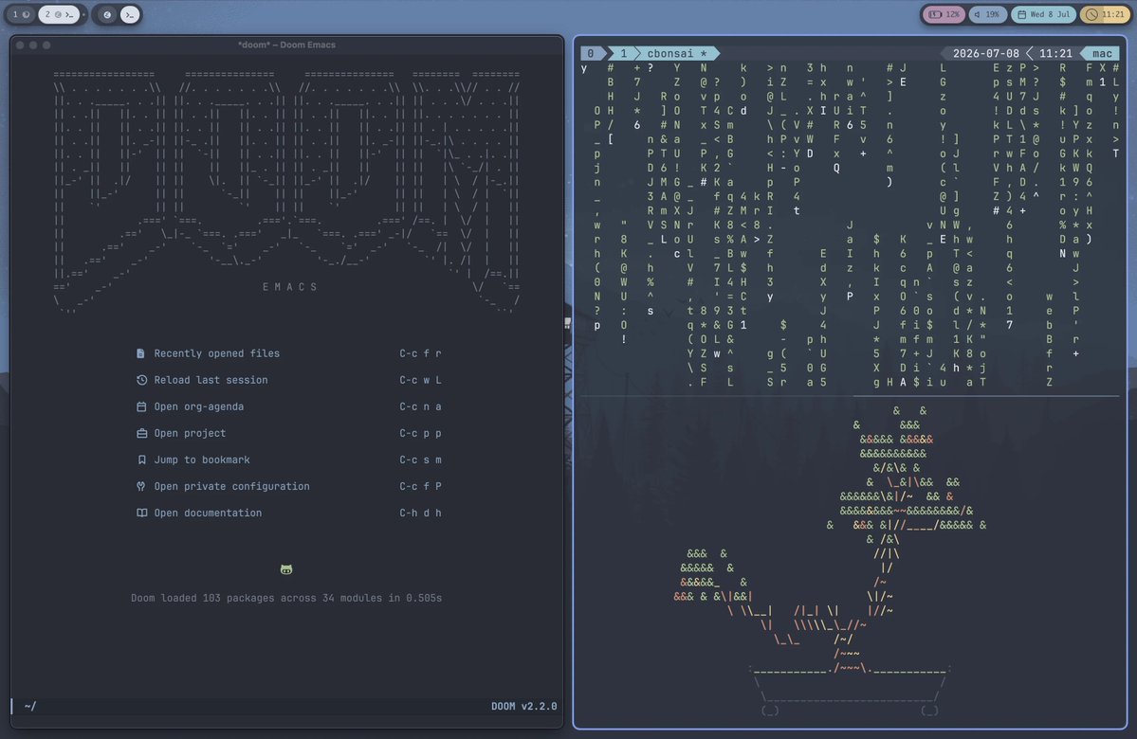Click the cbonsai tree pot base in the terminal
Viewport: 1137px width, 739px height.
pos(849,691)
